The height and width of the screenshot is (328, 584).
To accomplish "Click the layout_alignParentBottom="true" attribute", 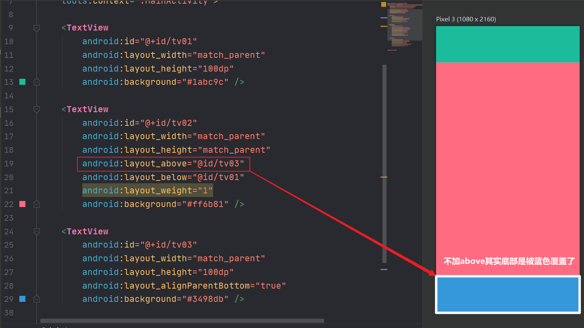I will [x=184, y=286].
